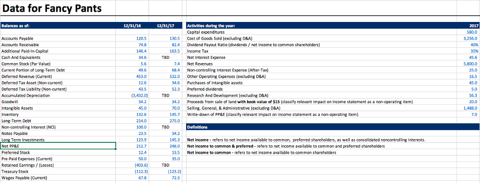The width and height of the screenshot is (480, 183).
Task: Select Notes Payable value 23.5
Action: coord(132,134)
